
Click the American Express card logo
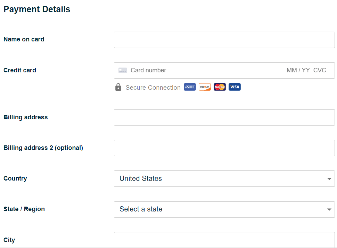click(190, 87)
